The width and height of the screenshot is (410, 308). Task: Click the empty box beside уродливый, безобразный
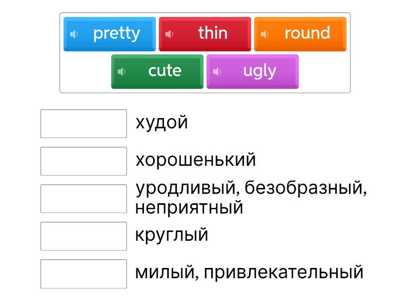(x=84, y=199)
